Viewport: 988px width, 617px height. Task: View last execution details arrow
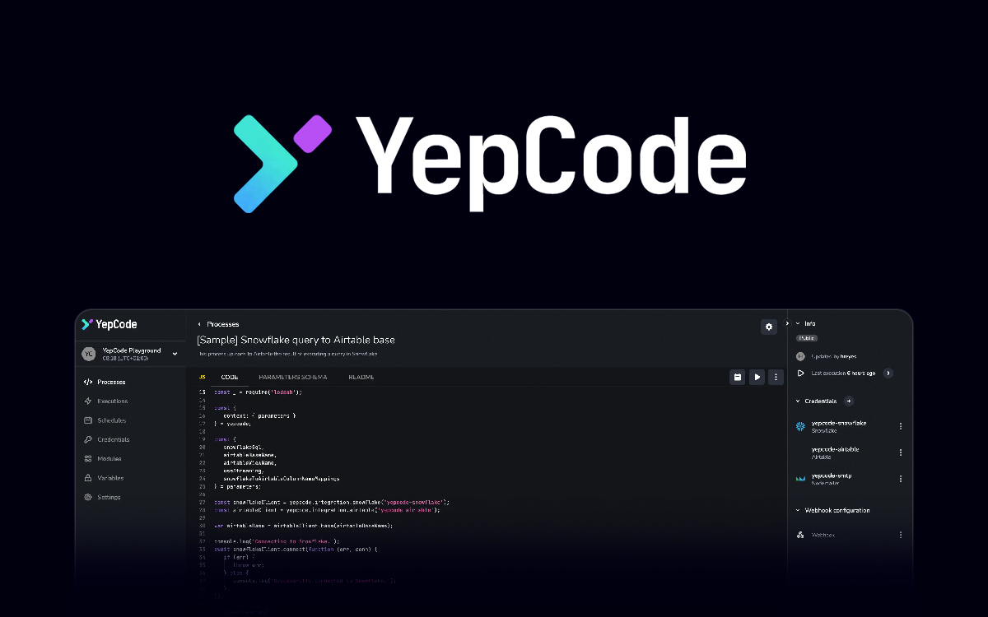click(888, 373)
